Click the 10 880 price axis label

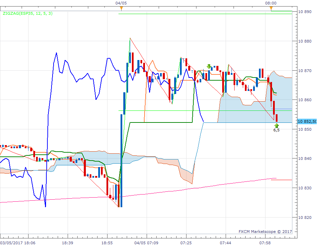point(305,41)
